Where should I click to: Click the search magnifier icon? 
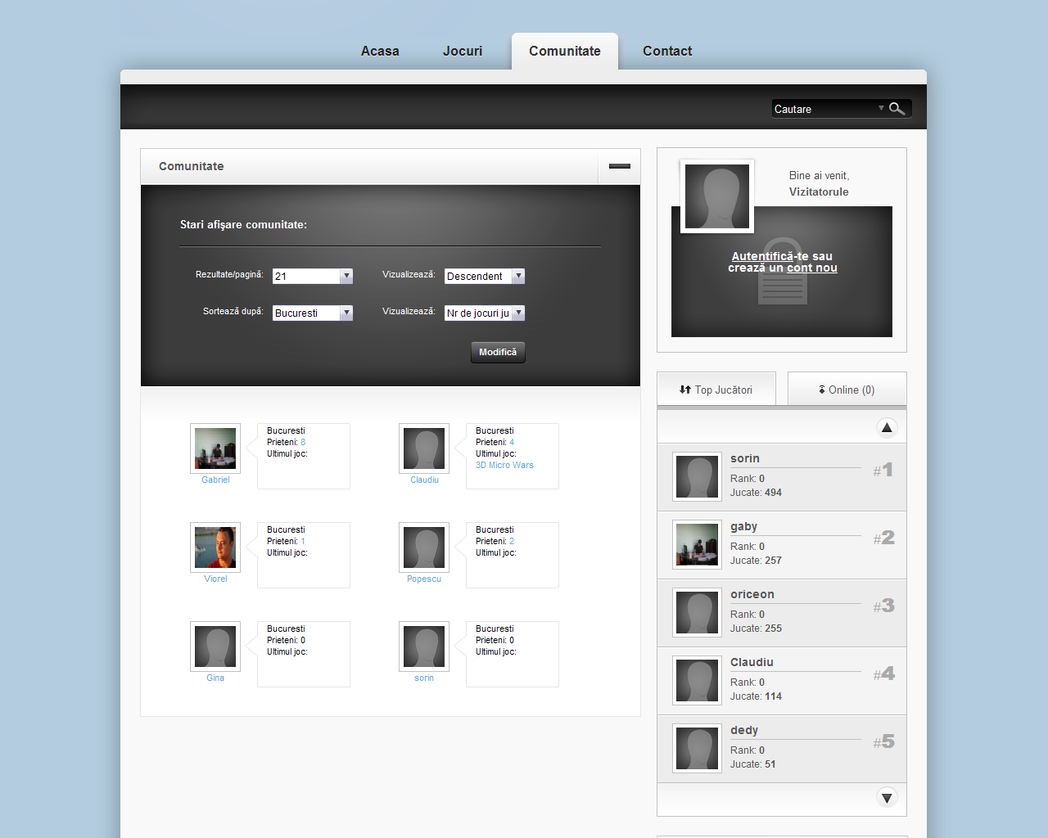897,109
